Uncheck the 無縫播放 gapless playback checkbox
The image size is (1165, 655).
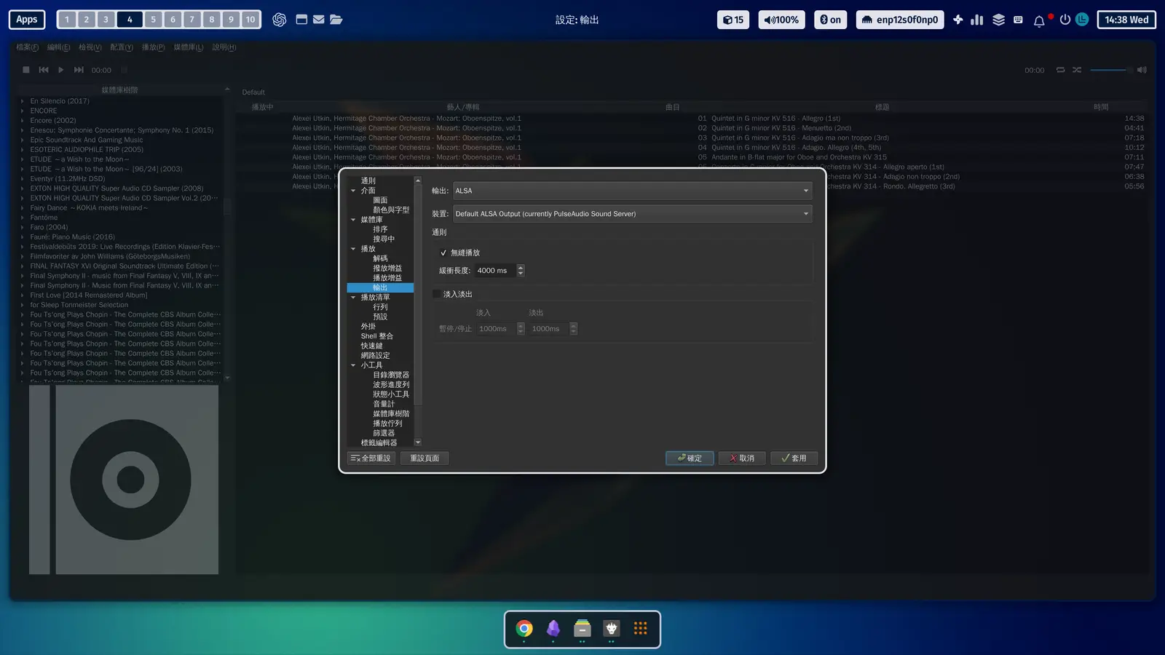pos(443,253)
